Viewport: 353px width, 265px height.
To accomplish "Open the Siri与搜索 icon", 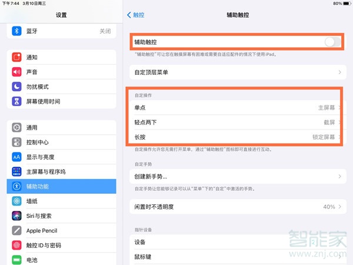I will click(x=16, y=216).
